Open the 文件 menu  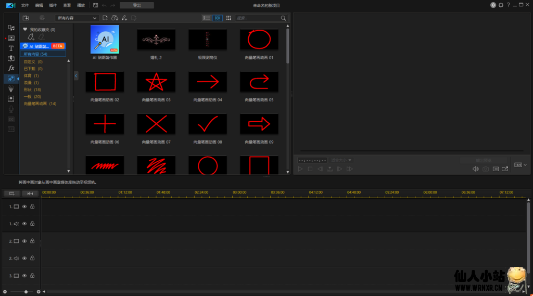(x=26, y=5)
